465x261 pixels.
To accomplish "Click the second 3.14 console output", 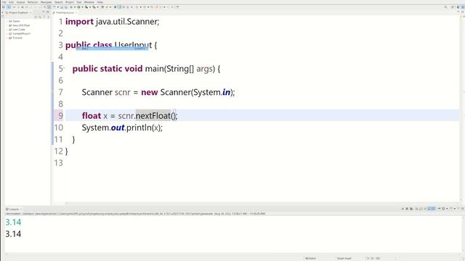I will [13, 234].
